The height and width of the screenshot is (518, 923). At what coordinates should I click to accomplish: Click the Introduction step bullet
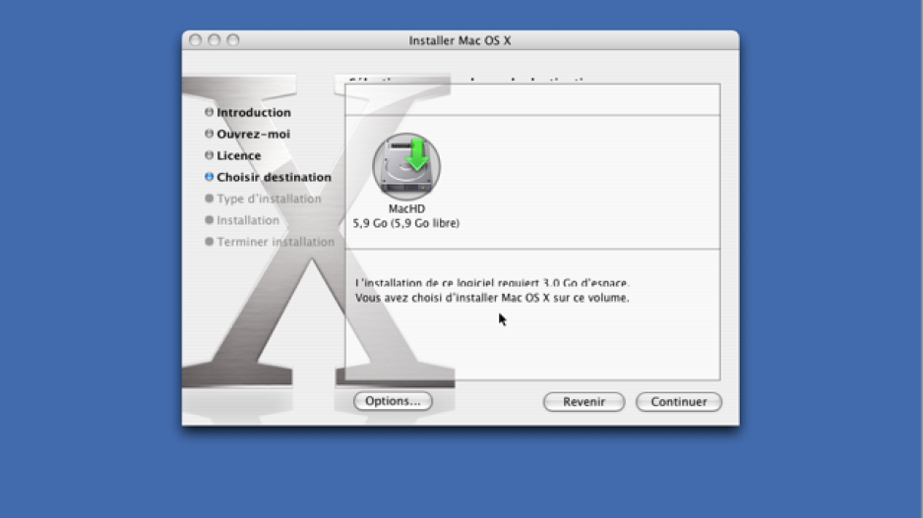click(x=209, y=112)
